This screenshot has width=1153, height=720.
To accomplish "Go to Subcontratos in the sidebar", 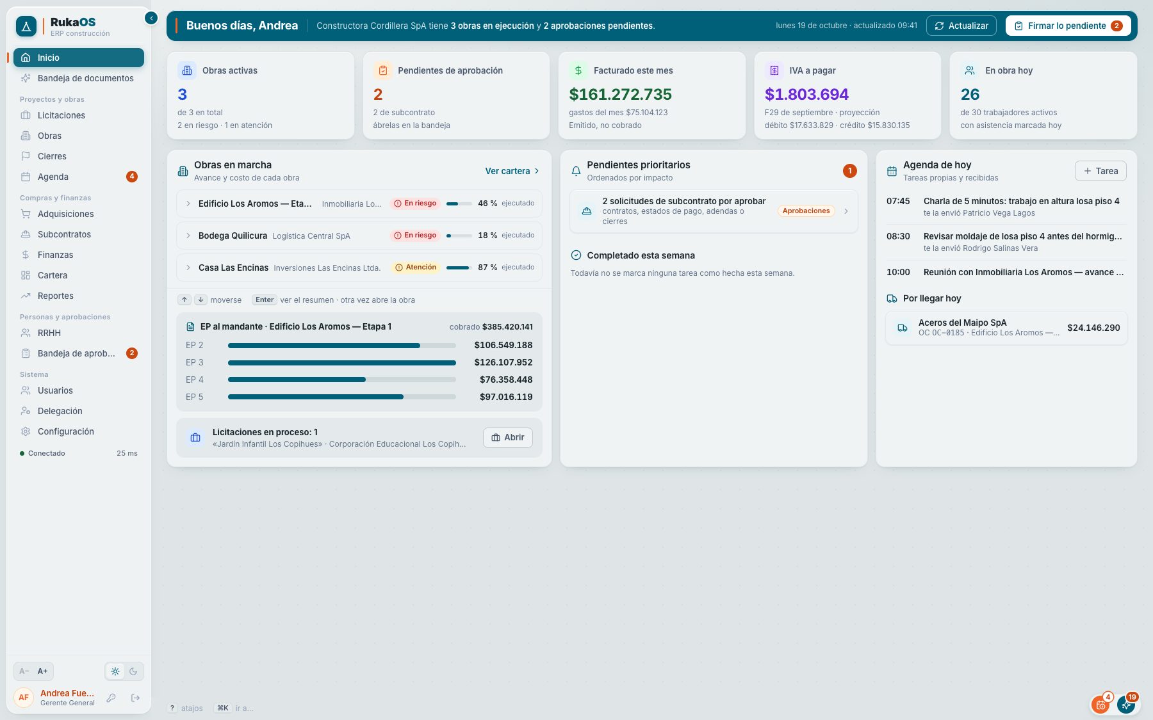I will pos(79,234).
